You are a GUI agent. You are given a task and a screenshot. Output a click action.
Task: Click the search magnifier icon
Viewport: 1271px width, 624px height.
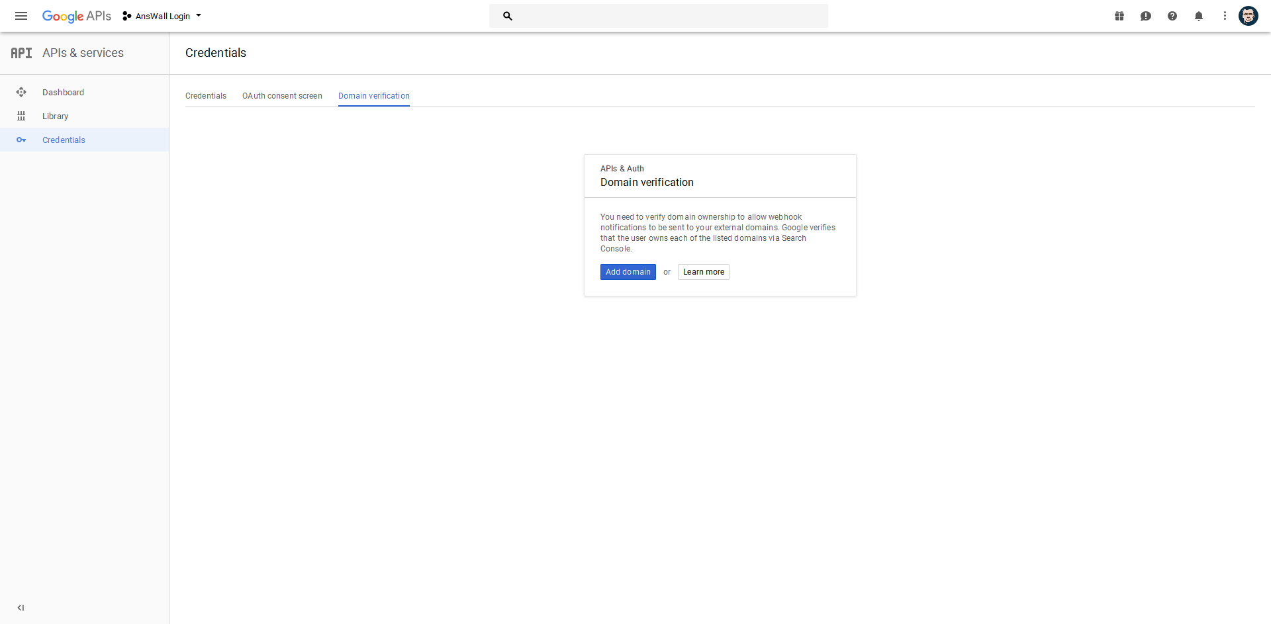click(508, 16)
